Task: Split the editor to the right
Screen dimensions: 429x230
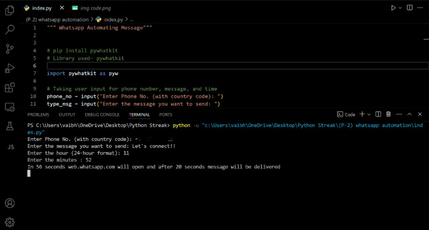Action: 410,8
